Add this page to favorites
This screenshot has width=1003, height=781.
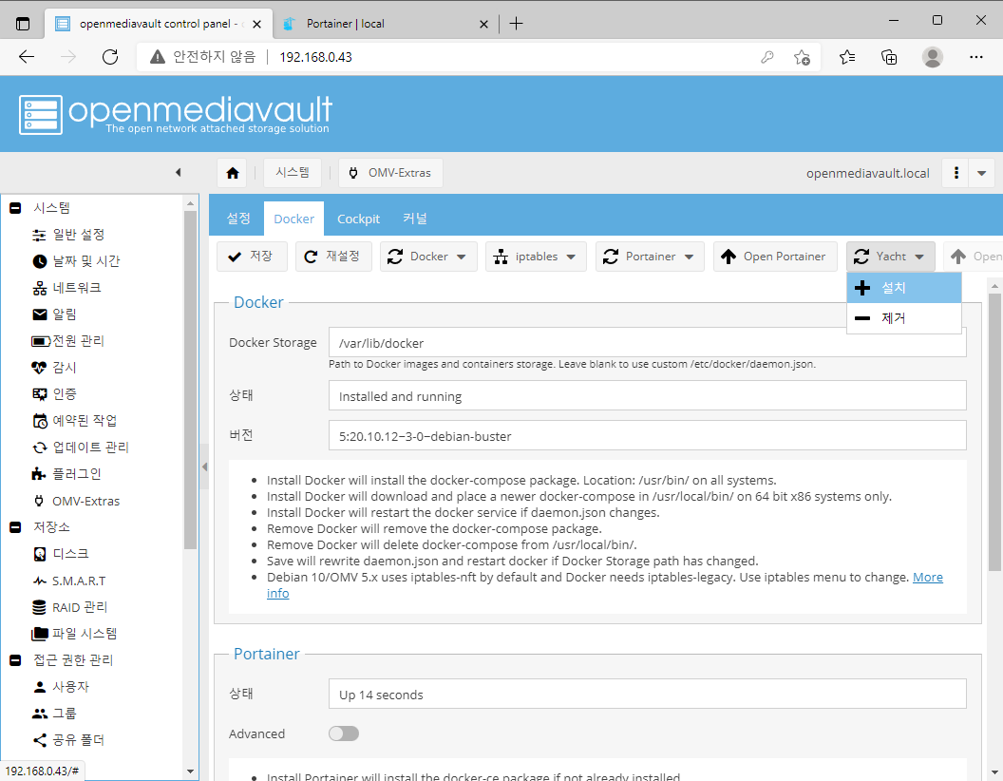(x=802, y=57)
